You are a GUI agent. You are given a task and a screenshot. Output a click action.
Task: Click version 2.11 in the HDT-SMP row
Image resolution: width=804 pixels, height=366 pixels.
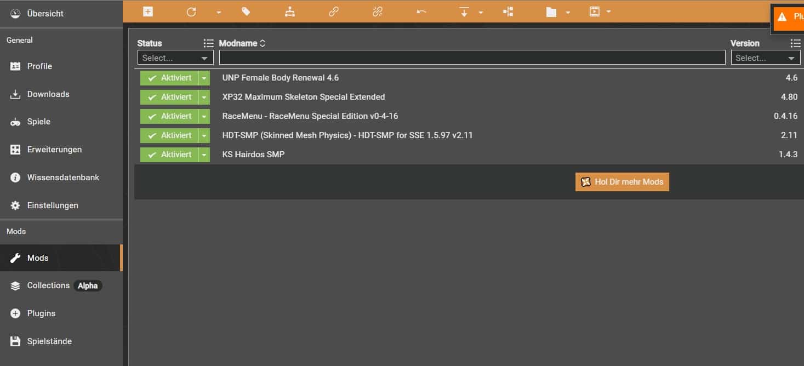pos(789,135)
